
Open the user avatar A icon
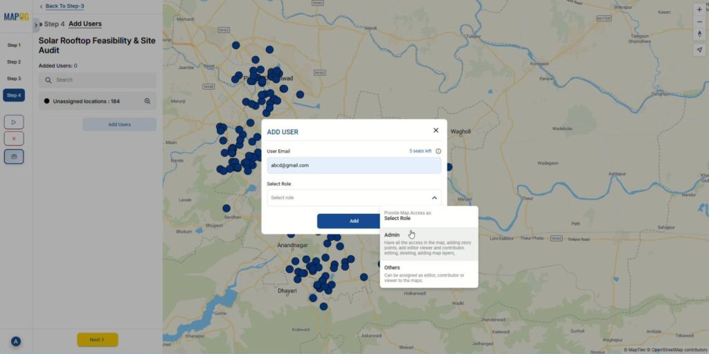16,342
